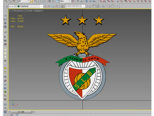Click the 'FPS: 85.283' statistic text
154x116 pixels.
click(x=17, y=26)
